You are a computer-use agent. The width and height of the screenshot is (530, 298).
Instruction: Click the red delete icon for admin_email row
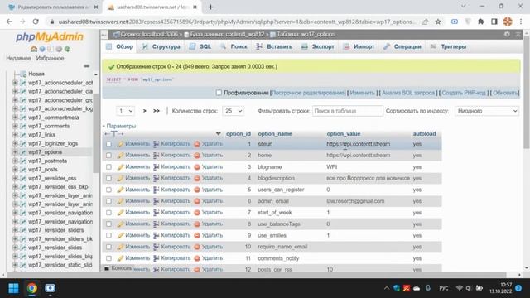[197, 201]
